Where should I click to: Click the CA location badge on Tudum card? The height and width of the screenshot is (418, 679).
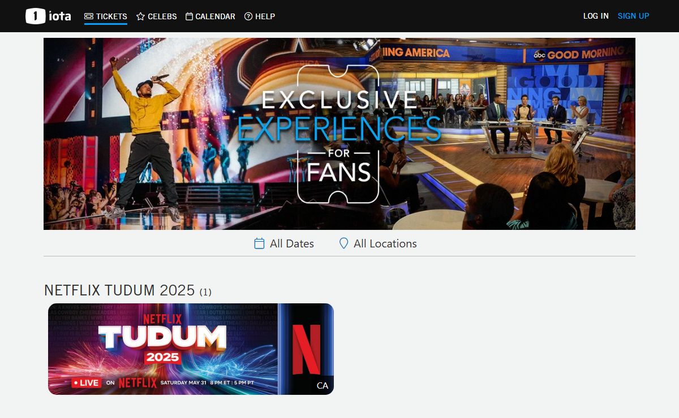tap(323, 385)
